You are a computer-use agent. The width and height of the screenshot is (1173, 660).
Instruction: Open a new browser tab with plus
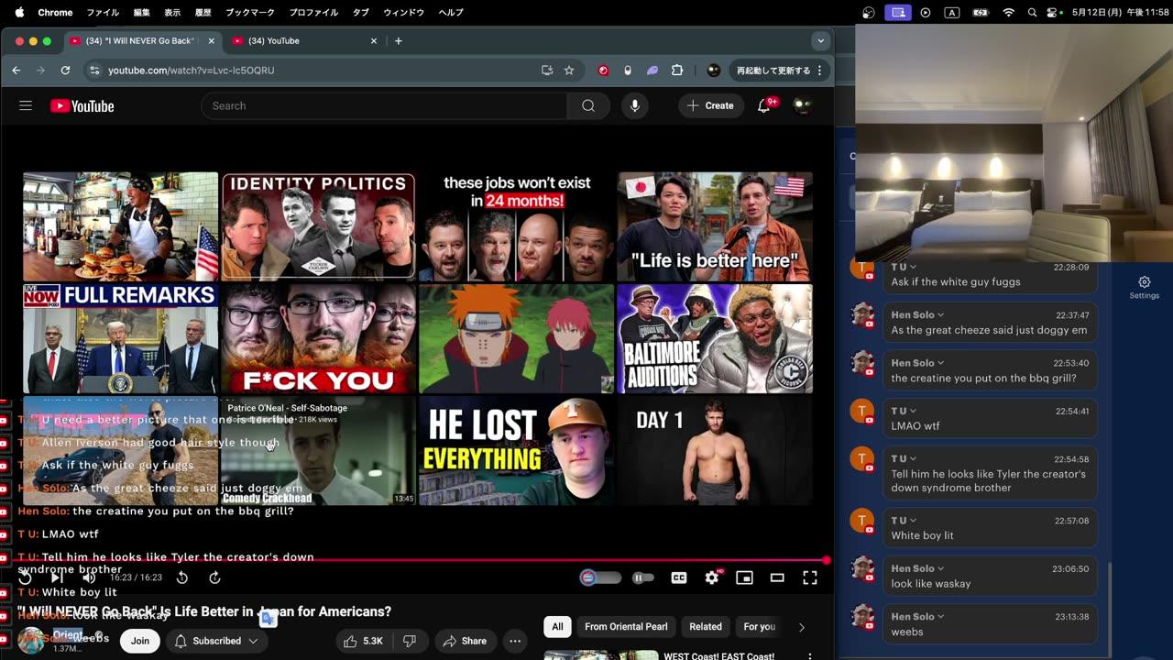click(398, 40)
